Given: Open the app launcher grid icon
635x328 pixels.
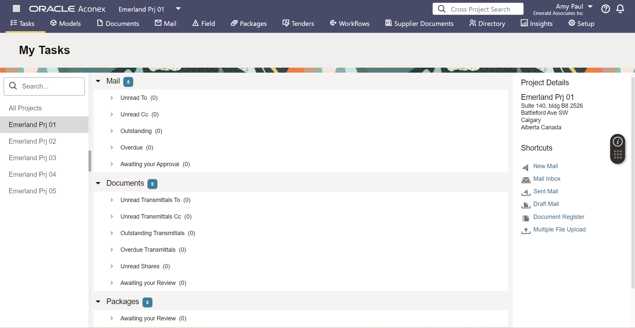Looking at the screenshot, I should point(16,9).
